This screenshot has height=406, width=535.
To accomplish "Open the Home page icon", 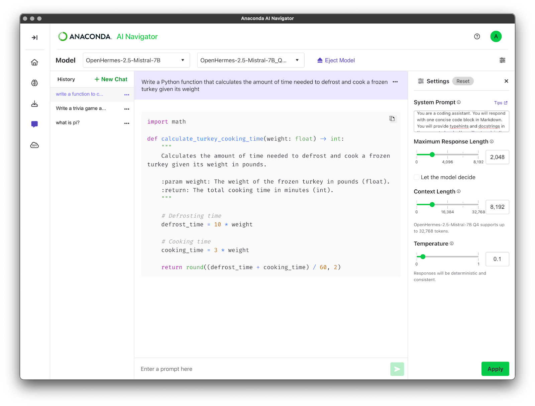I will pyautogui.click(x=34, y=62).
